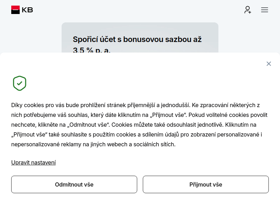This screenshot has height=210, width=280.
Task: Click the red and black KB logo square
Action: pyautogui.click(x=15, y=10)
